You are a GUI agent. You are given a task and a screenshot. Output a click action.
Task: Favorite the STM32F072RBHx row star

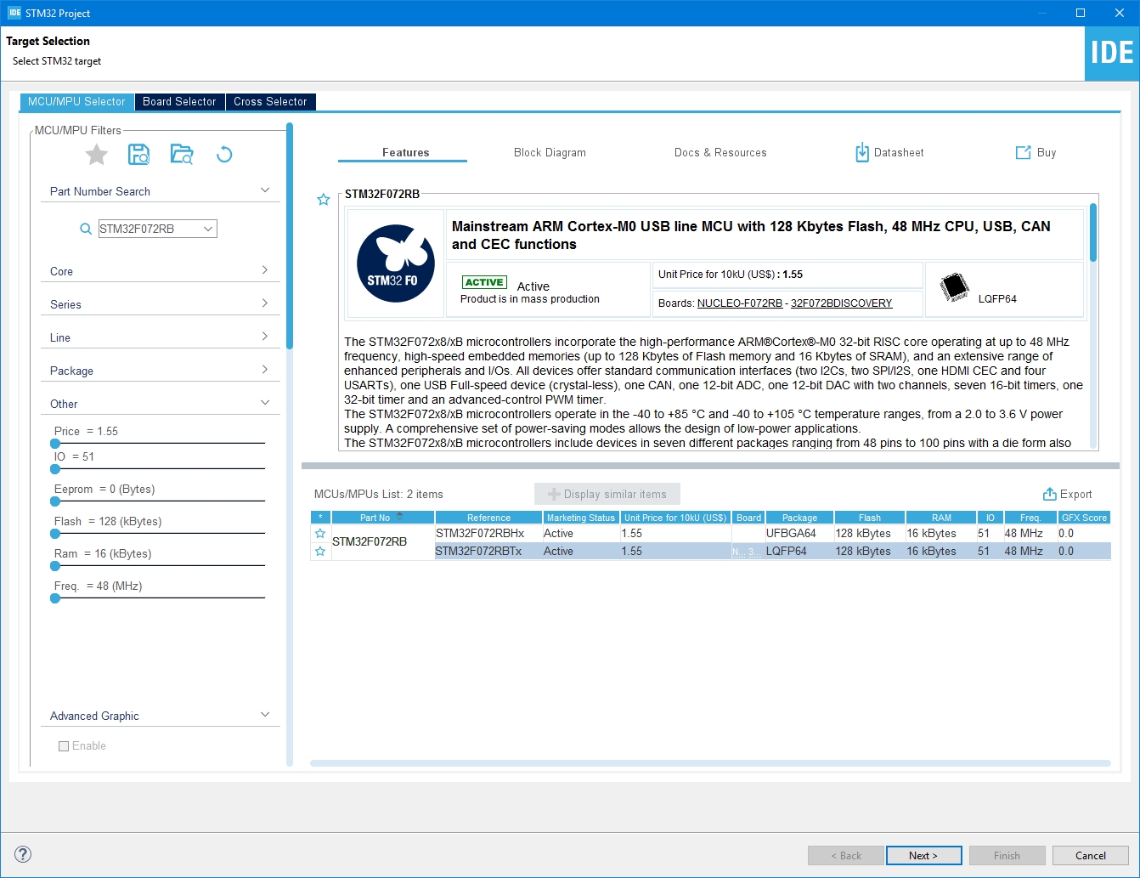coord(320,534)
